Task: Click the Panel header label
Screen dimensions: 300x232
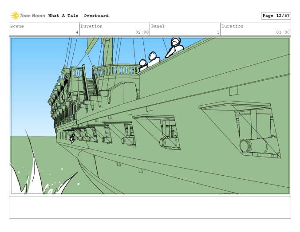Action: [158, 26]
